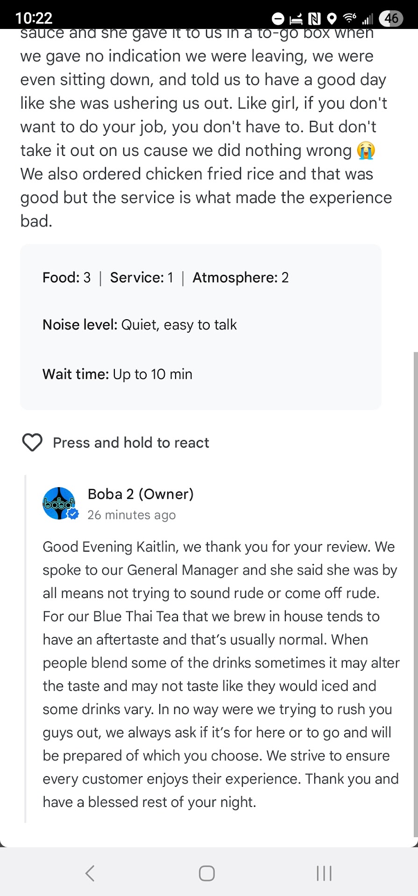418x896 pixels.
Task: Tap the NFC status bar icon
Action: (x=314, y=19)
